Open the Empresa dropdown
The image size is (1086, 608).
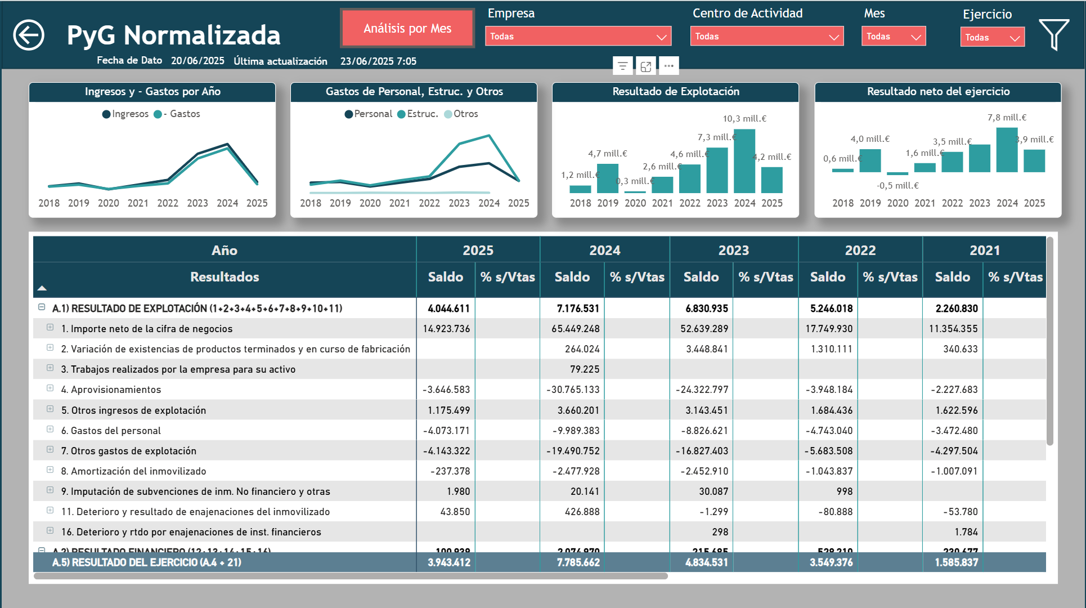coord(578,37)
